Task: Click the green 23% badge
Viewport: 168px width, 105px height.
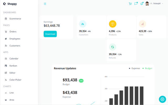Action: [81, 81]
